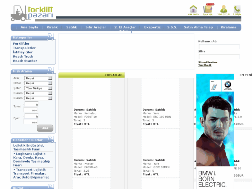Open the Transpaletler category
This screenshot has height=189, width=252.
tap(24, 48)
